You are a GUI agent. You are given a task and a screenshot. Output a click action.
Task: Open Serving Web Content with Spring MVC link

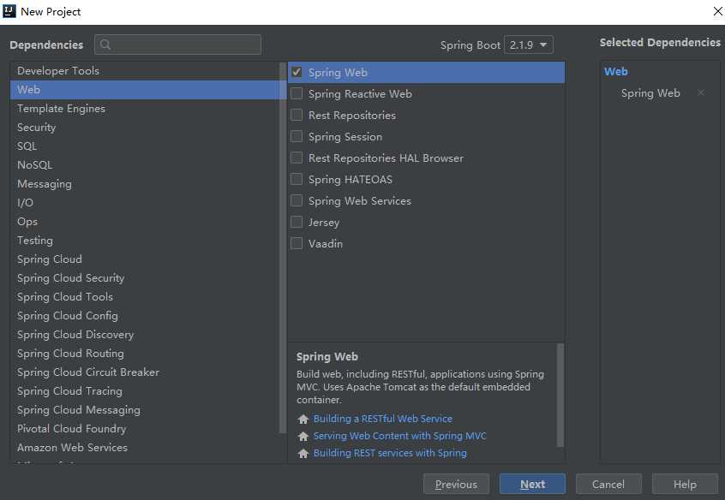[x=400, y=436]
